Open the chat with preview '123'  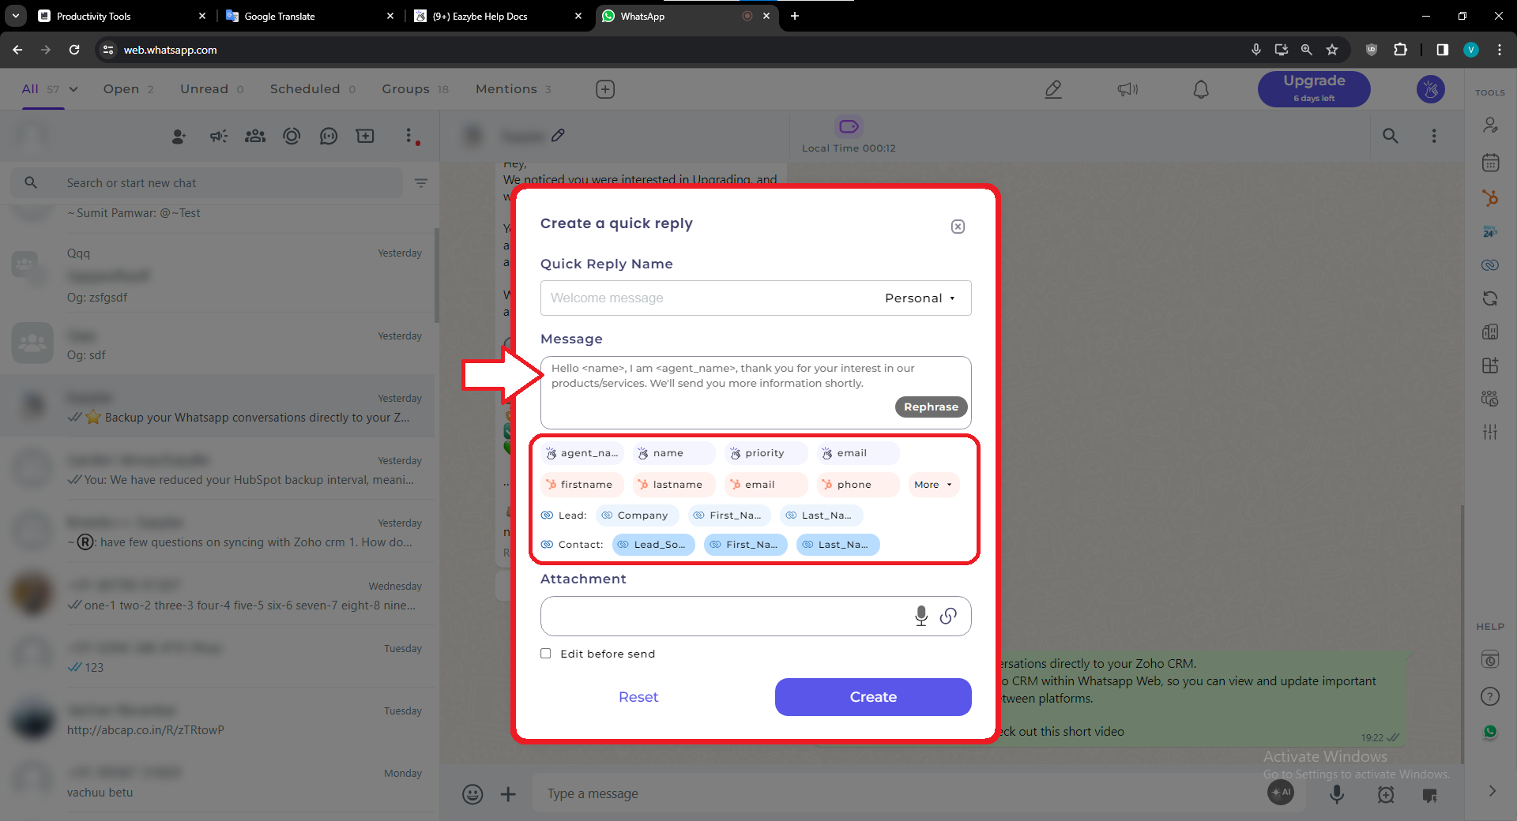pos(218,657)
